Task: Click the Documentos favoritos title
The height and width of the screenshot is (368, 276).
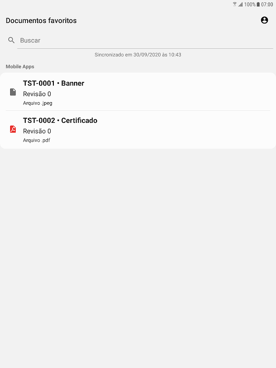Action: coord(41,21)
